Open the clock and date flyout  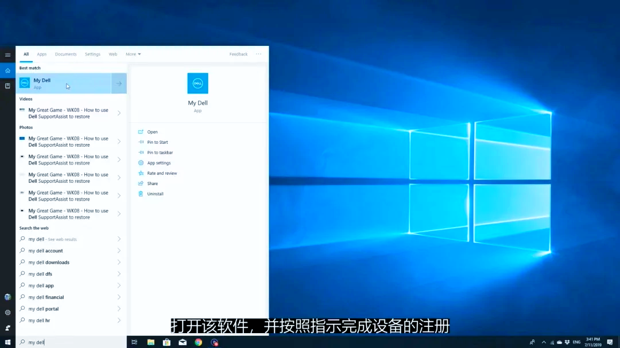(592, 342)
